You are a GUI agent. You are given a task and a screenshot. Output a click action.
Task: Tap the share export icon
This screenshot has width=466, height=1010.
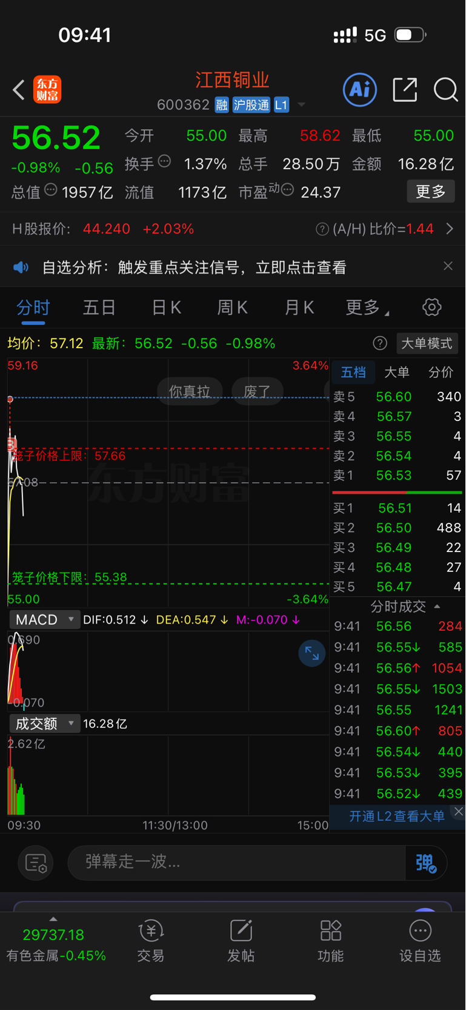coord(405,90)
